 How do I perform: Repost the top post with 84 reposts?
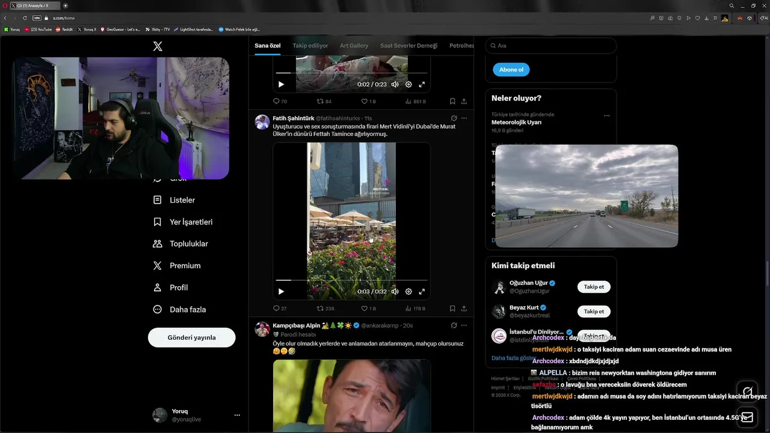pyautogui.click(x=324, y=102)
